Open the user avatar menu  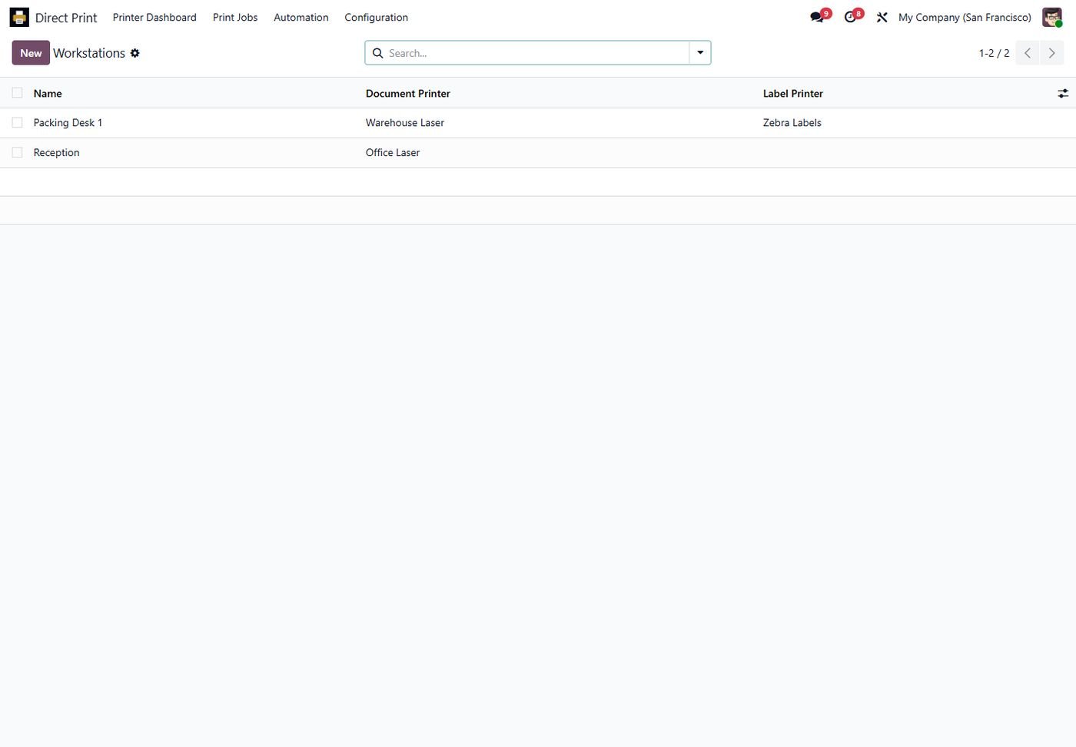pos(1052,17)
